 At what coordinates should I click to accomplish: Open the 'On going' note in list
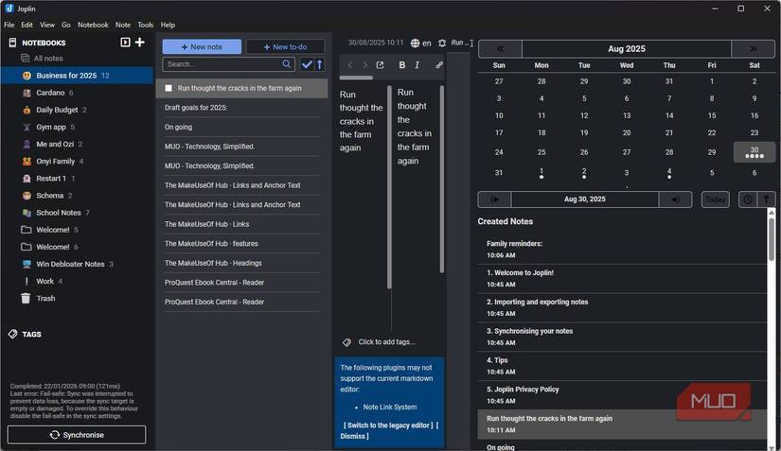click(241, 127)
